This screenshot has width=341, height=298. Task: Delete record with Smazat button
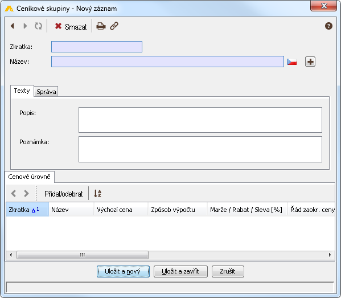(x=71, y=26)
